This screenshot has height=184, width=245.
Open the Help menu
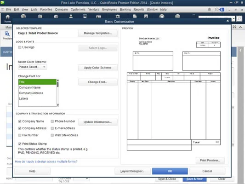click(x=164, y=10)
